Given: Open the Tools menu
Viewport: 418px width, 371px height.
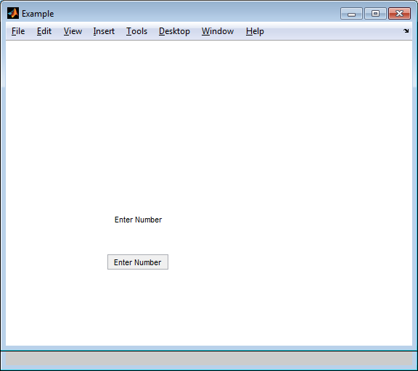Looking at the screenshot, I should [x=136, y=31].
